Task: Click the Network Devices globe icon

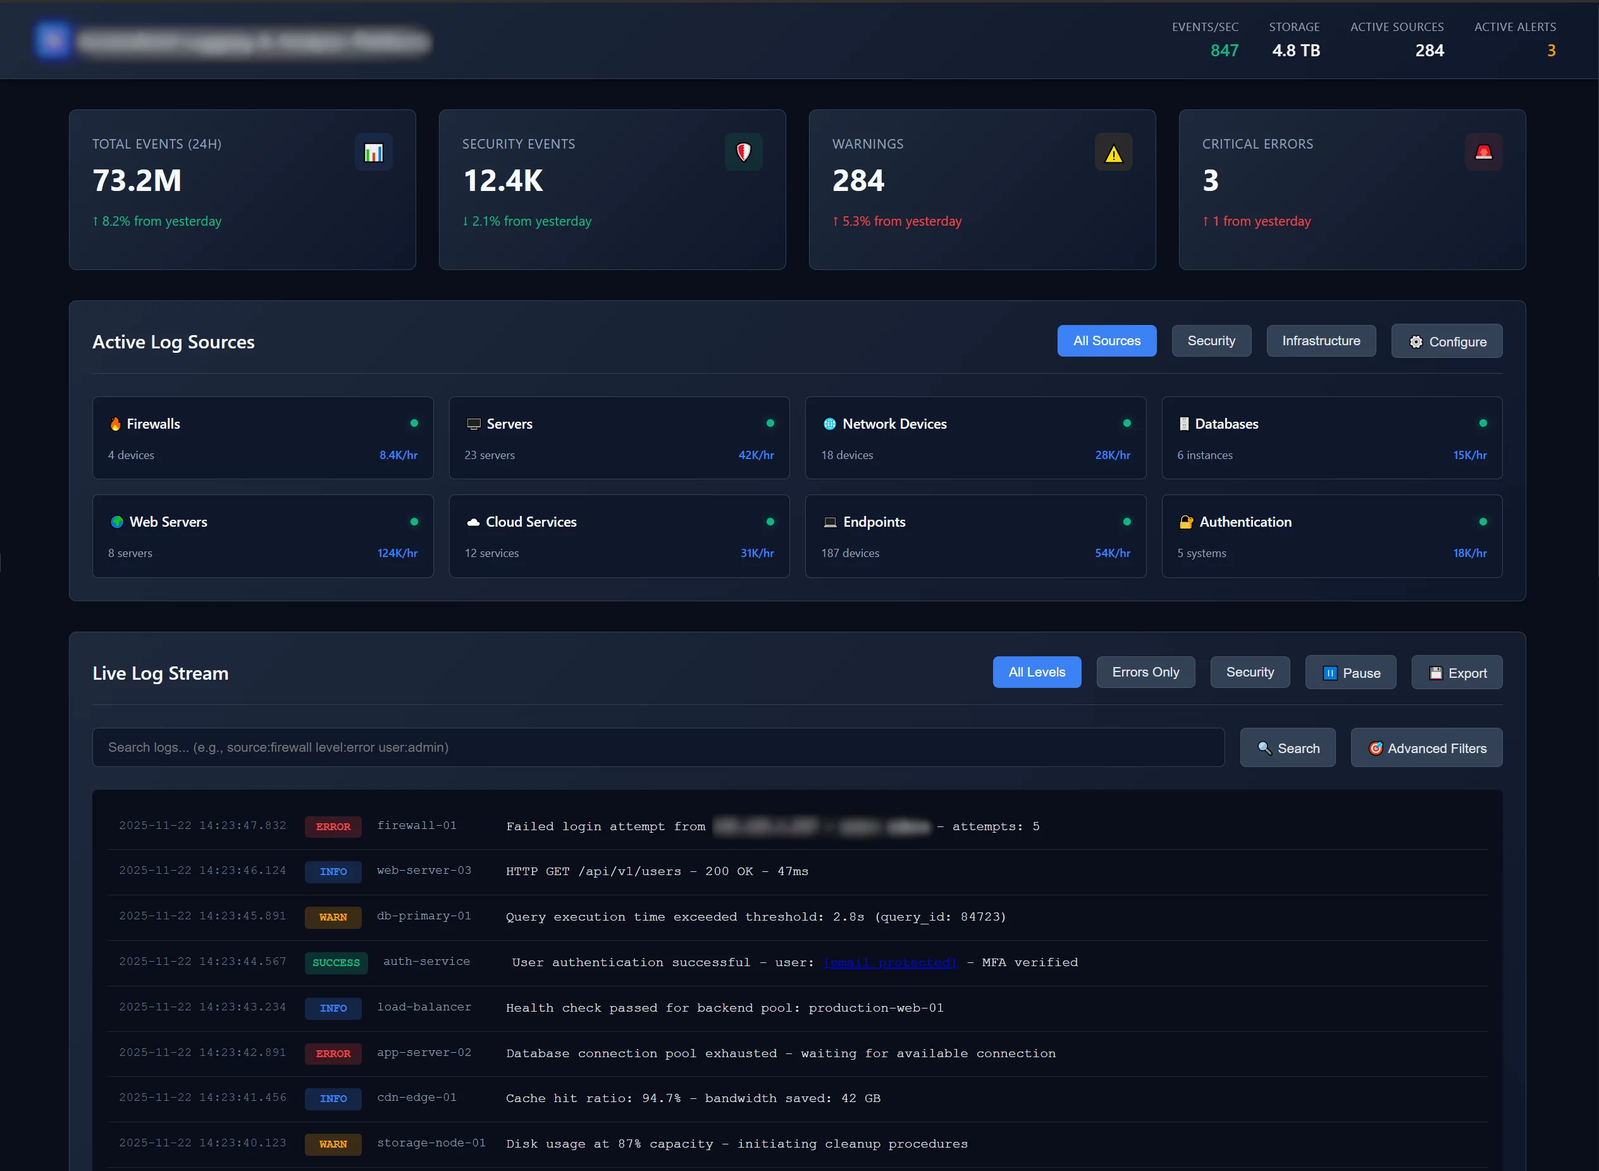Action: 830,423
